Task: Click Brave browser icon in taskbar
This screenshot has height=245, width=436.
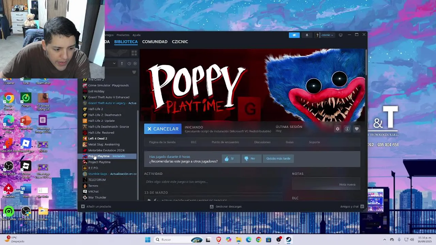Action: (219, 240)
